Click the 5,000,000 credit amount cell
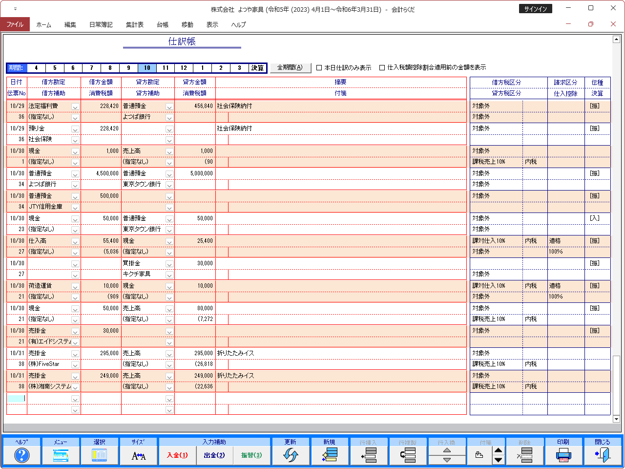Viewport: 625px width, 469px height. coord(195,173)
